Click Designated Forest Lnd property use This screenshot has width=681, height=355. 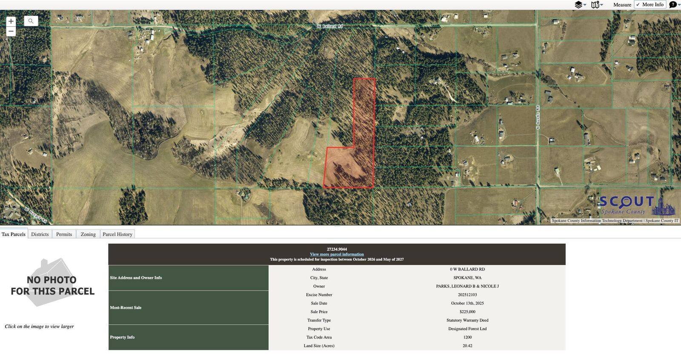(x=467, y=329)
